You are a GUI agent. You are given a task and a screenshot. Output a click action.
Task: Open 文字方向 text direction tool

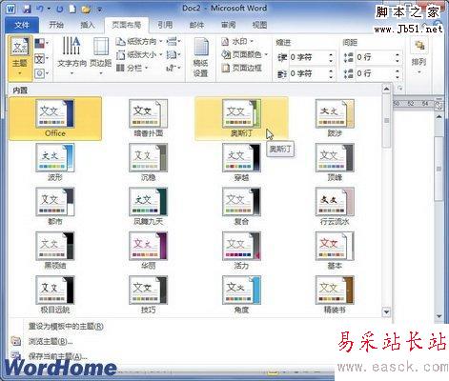tap(71, 56)
